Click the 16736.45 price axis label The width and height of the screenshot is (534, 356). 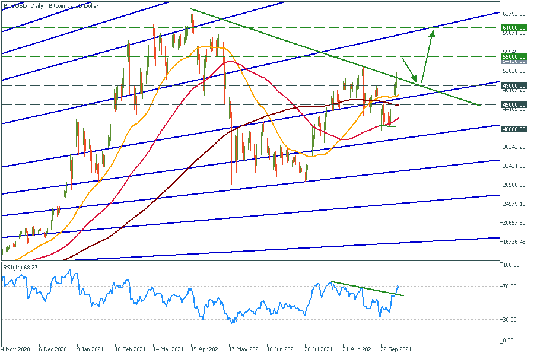tap(514, 242)
